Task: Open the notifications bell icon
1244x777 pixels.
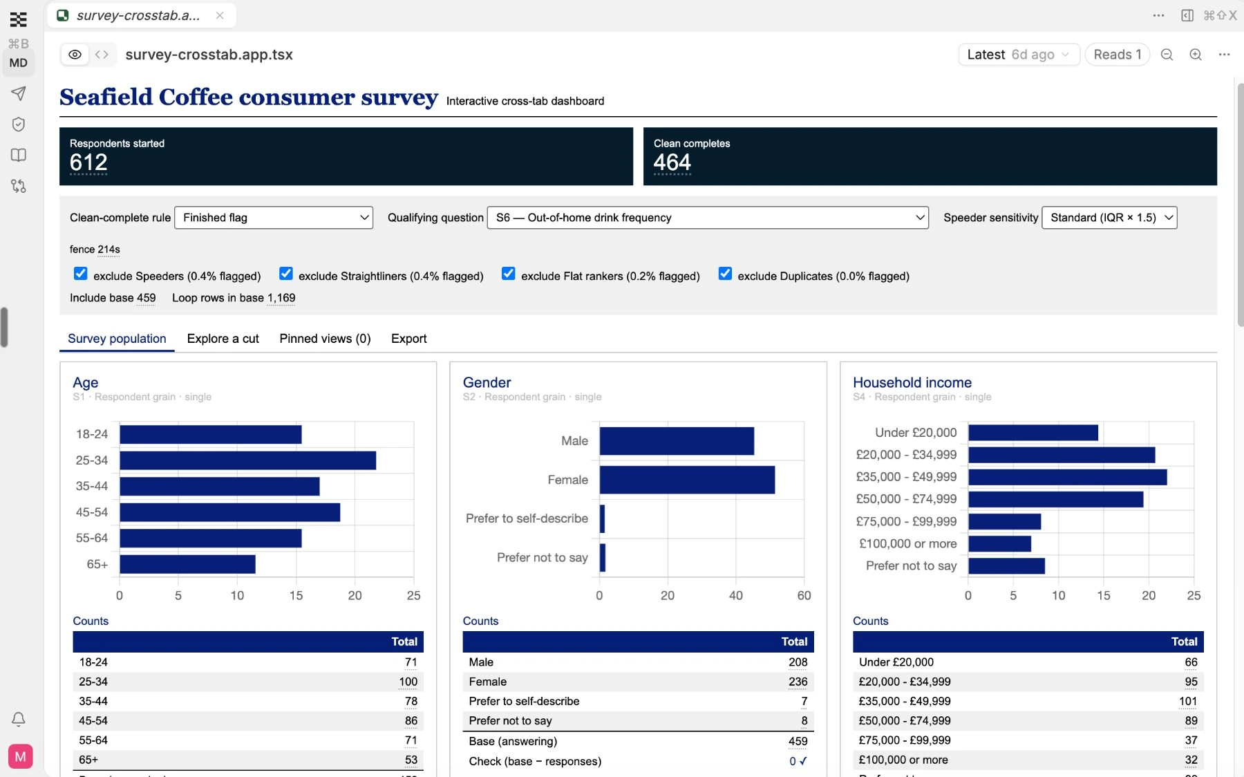Action: click(x=19, y=719)
